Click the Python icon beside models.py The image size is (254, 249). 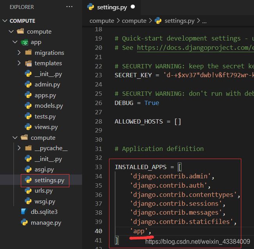pyautogui.click(x=28, y=106)
